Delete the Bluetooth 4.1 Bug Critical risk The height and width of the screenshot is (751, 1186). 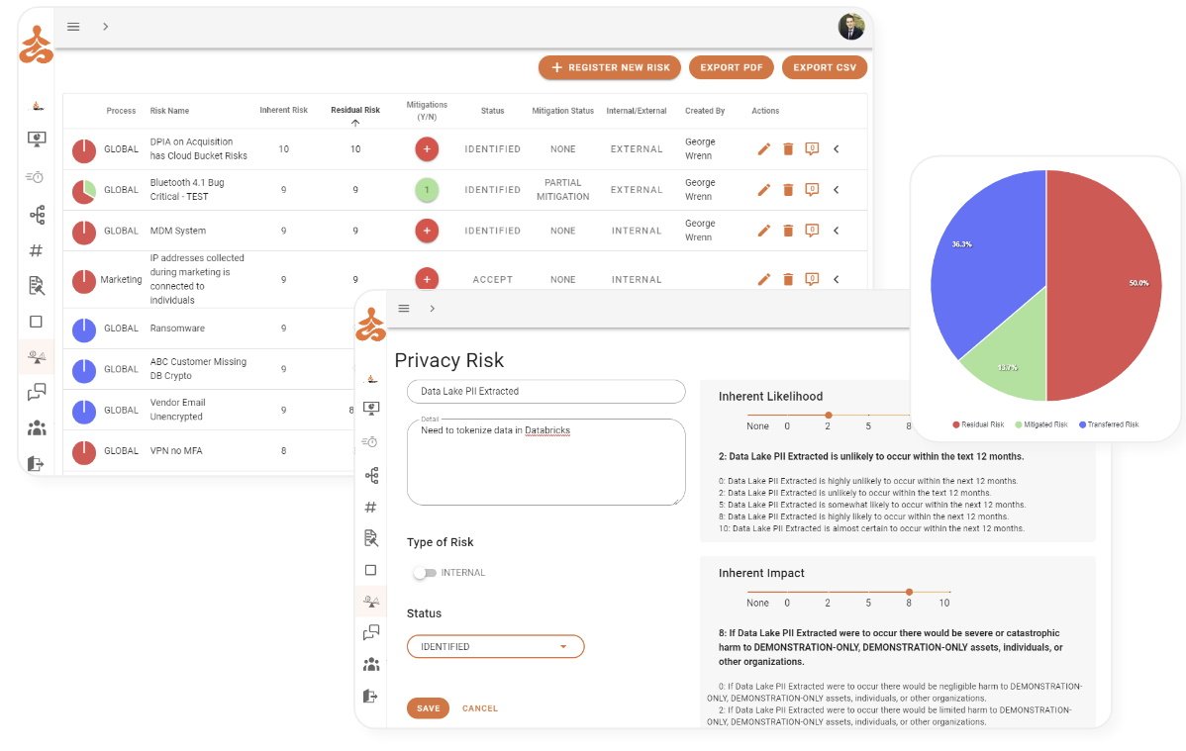coord(788,190)
